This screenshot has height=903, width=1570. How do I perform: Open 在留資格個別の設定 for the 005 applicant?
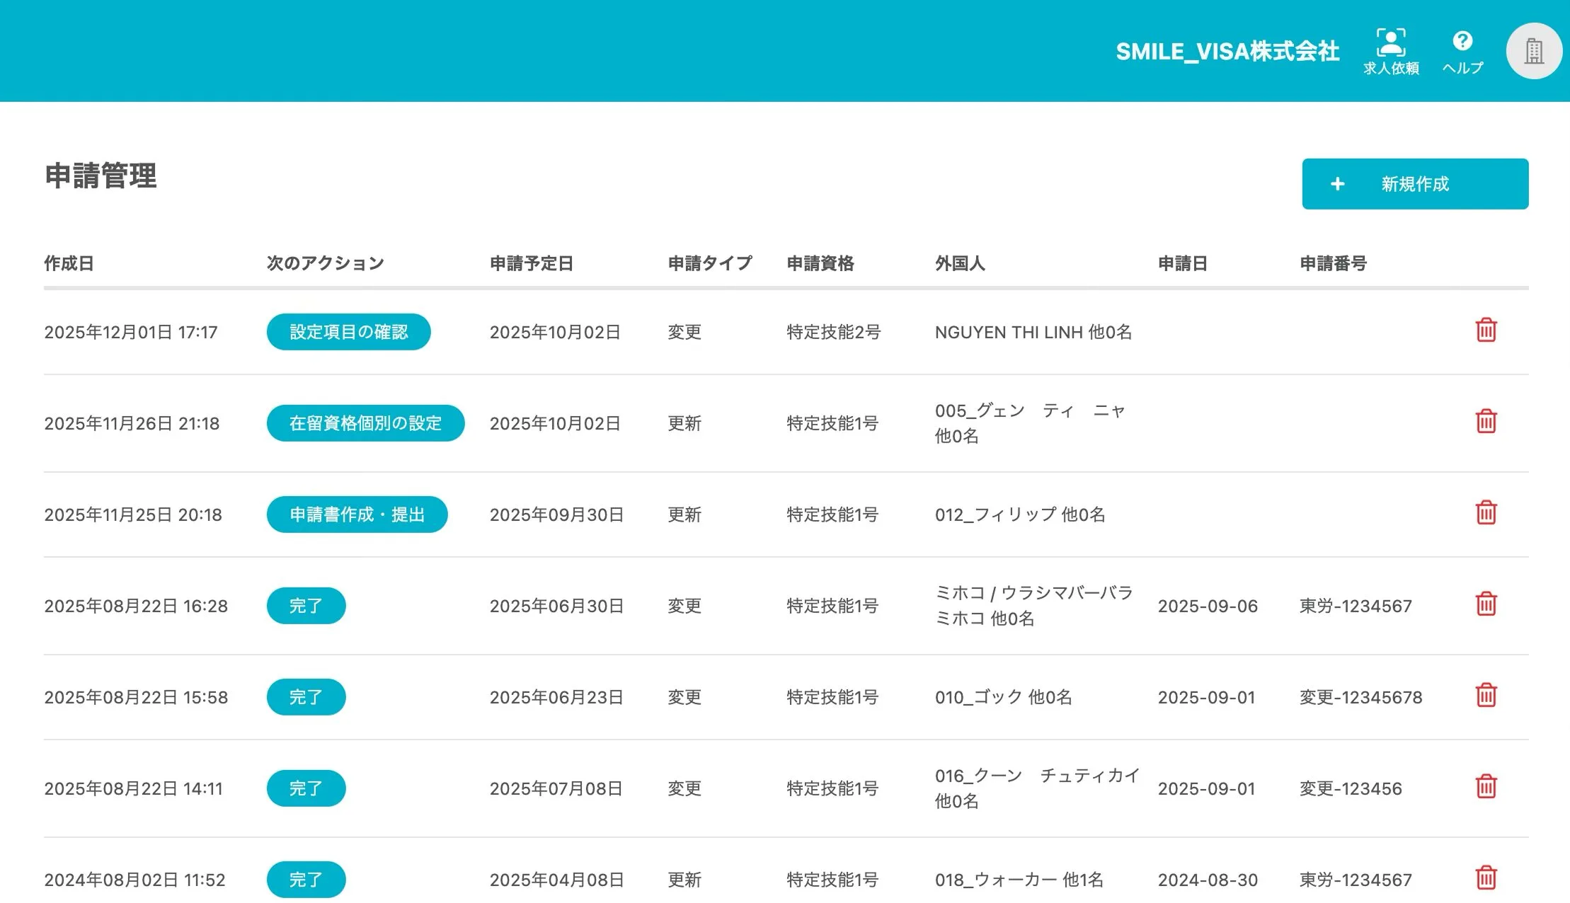pos(365,422)
